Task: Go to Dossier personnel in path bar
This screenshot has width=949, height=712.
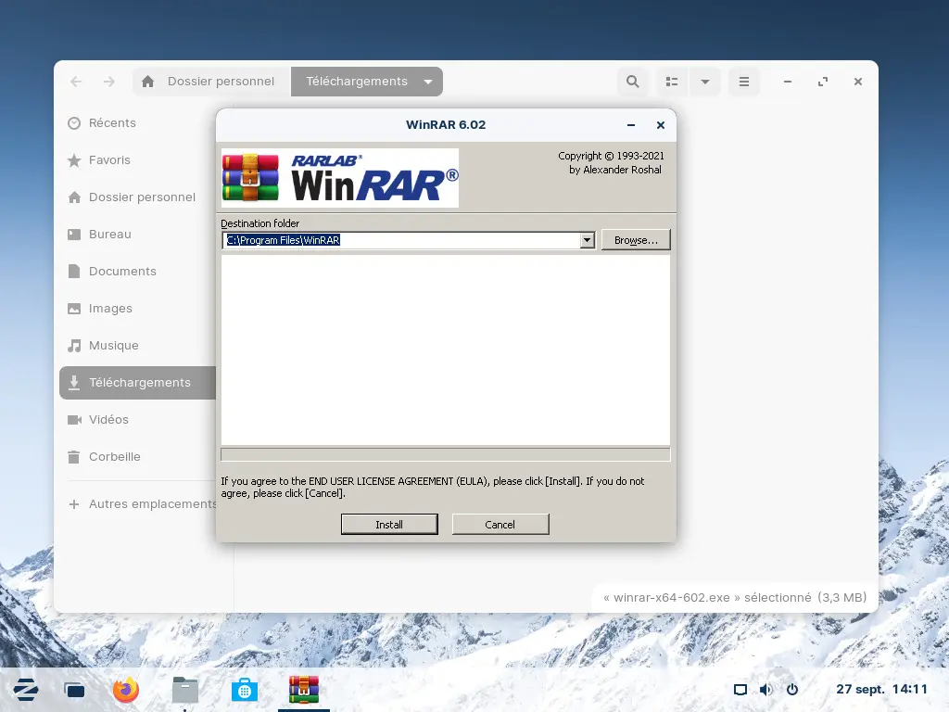Action: click(209, 82)
